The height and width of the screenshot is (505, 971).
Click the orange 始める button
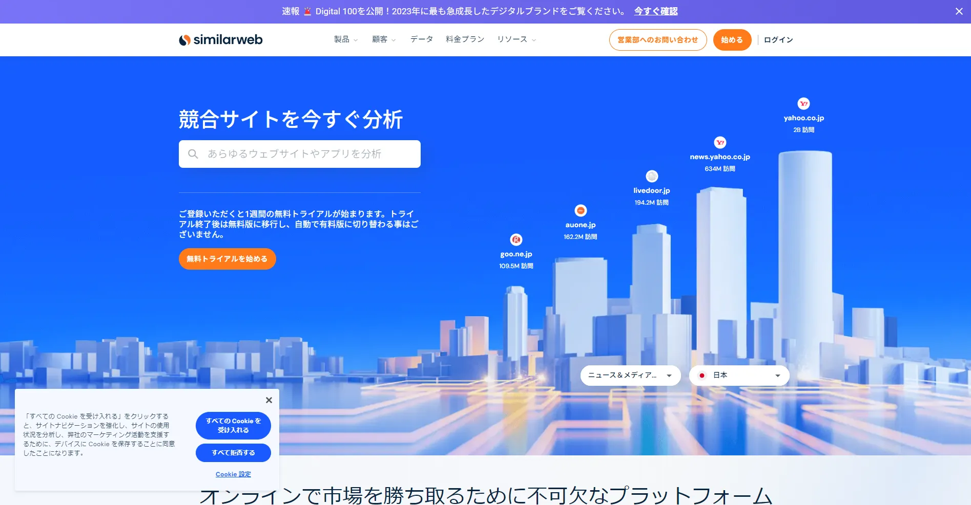coord(732,40)
